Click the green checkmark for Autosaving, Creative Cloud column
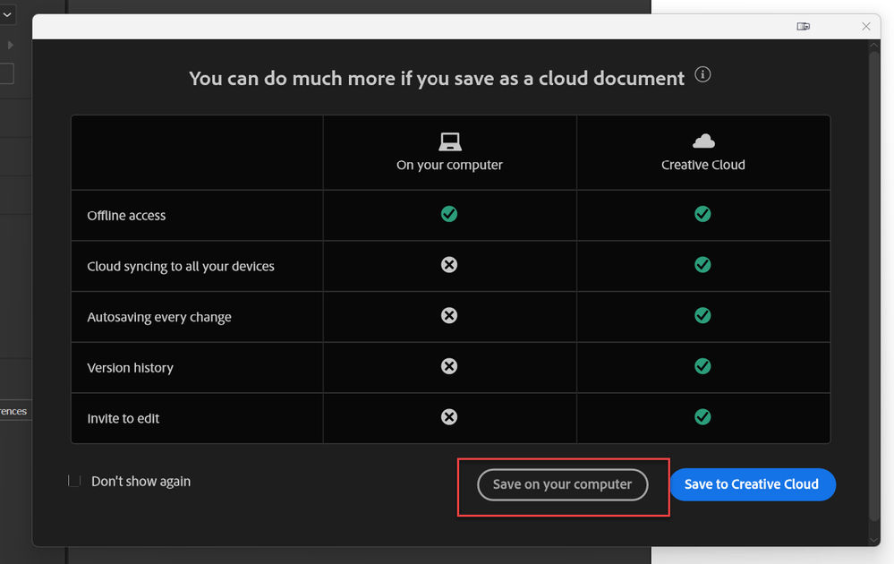 (x=703, y=316)
